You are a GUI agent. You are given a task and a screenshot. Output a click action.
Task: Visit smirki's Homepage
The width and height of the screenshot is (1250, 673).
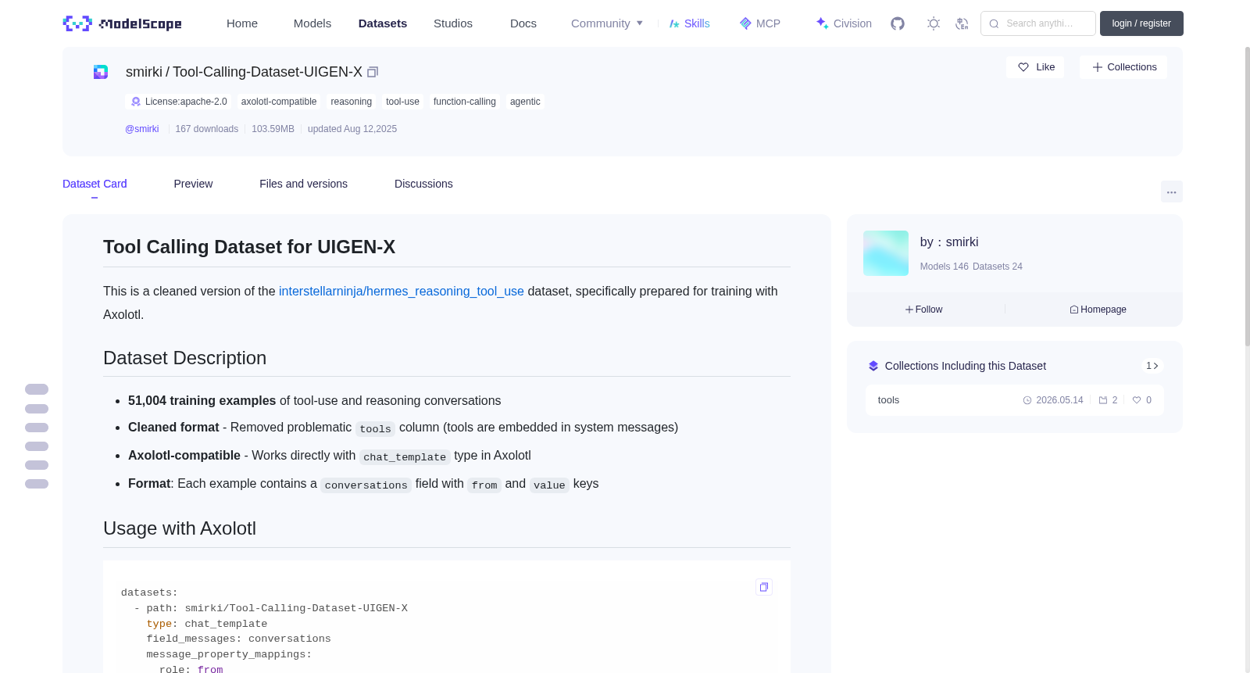[1098, 310]
